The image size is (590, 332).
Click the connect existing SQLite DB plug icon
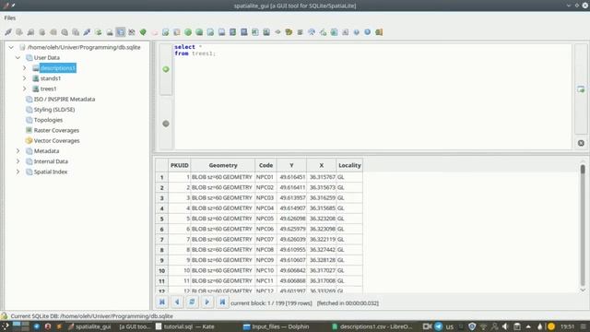[8, 32]
